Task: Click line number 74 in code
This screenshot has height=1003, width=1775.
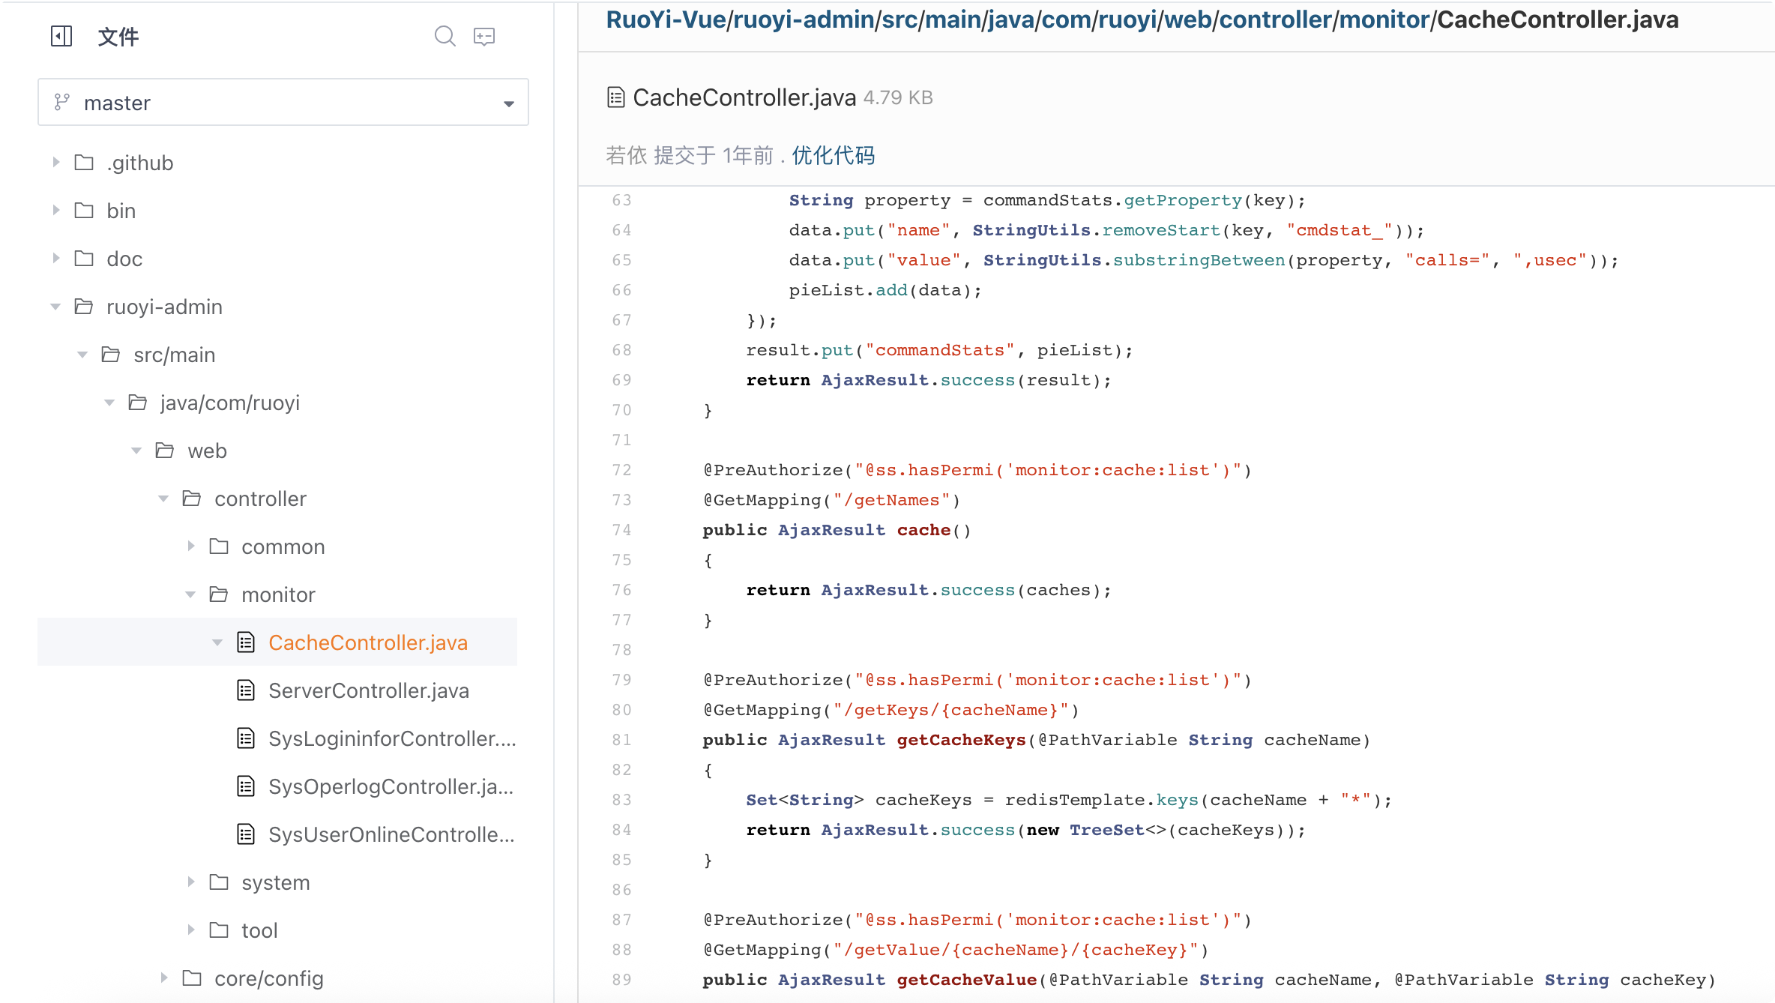Action: coord(621,530)
